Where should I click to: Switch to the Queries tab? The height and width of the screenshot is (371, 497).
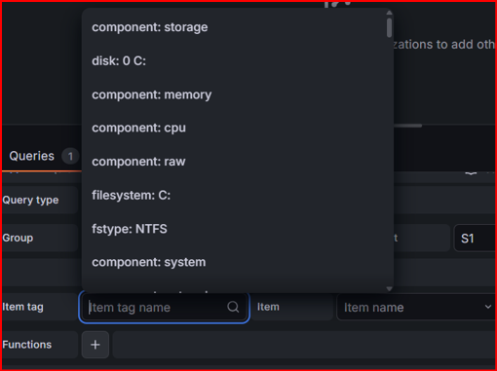[x=31, y=156]
